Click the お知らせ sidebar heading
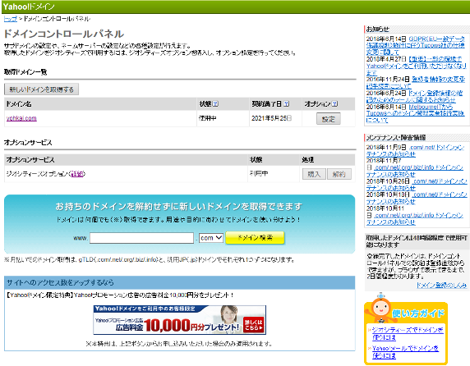The width and height of the screenshot is (470, 366). click(378, 29)
